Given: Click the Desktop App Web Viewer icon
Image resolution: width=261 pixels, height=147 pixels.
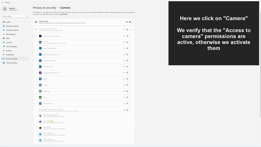Looking at the screenshot, I should (x=40, y=54).
